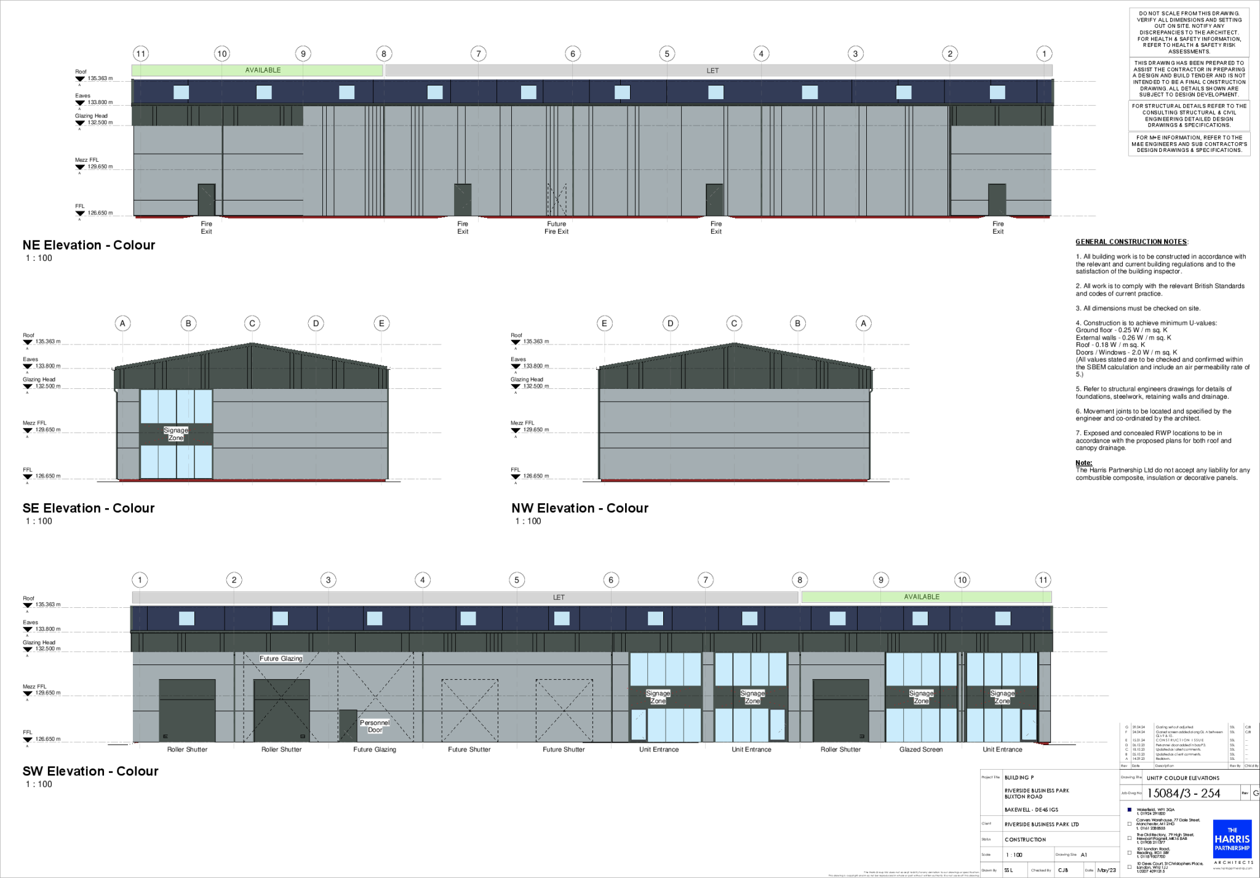Click grid bubble 1 on SW Elevation
Image resolution: width=1260 pixels, height=878 pixels.
pos(140,580)
